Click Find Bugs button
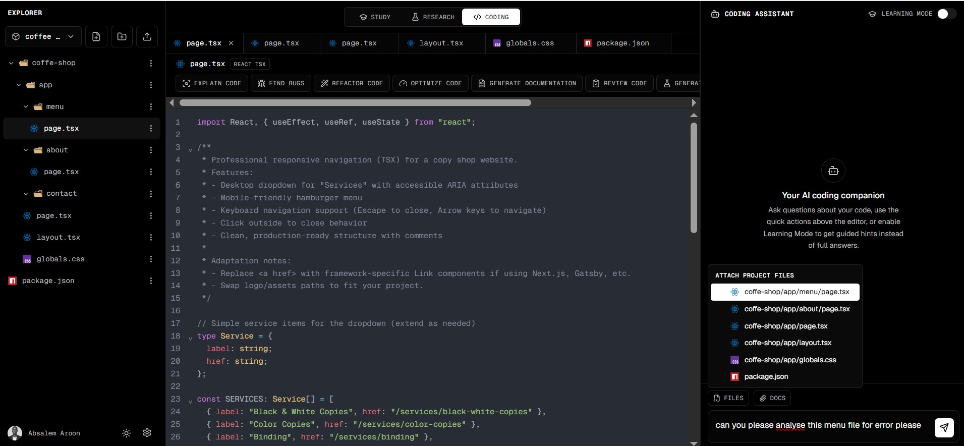This screenshot has width=964, height=446. coord(281,83)
